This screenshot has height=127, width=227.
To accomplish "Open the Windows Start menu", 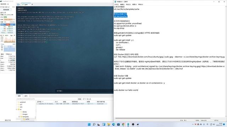I will (x=89, y=124).
